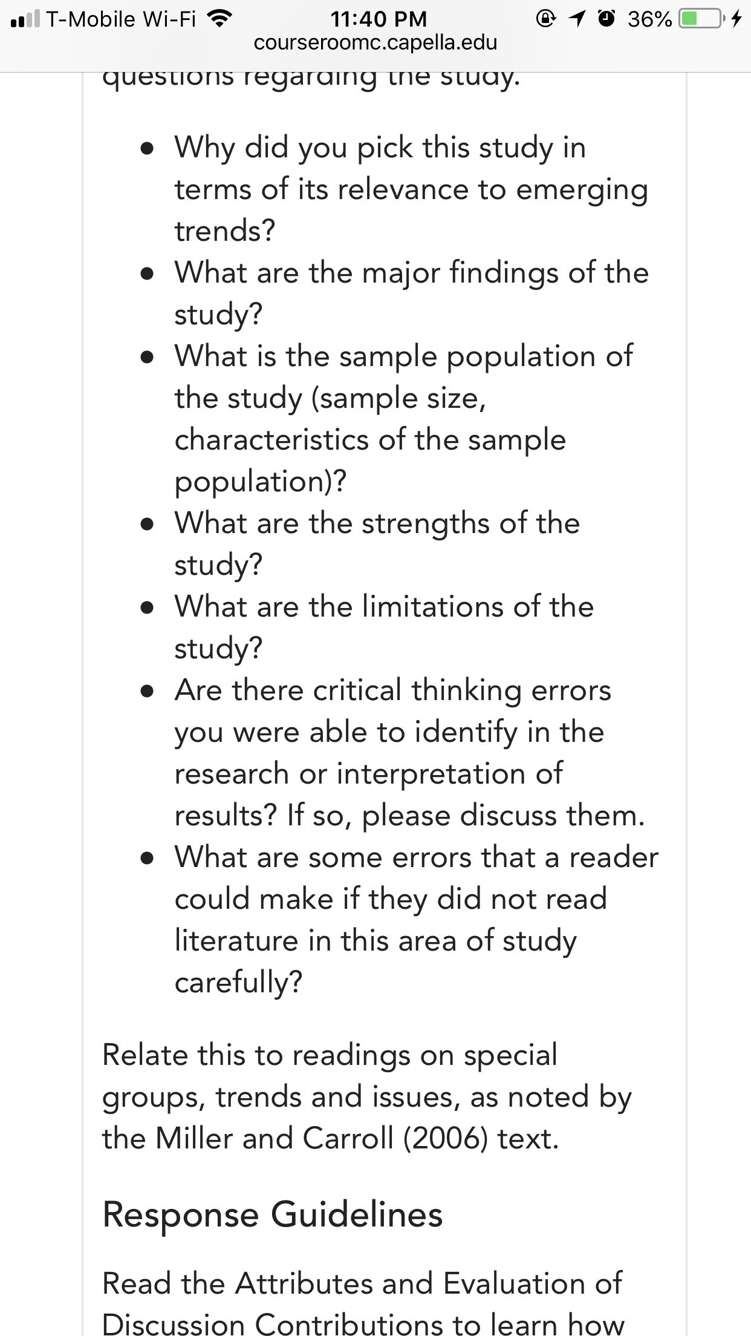Open Attributes and Evaluation of Discussion Contributions
This screenshot has width=751, height=1336.
point(363,1303)
